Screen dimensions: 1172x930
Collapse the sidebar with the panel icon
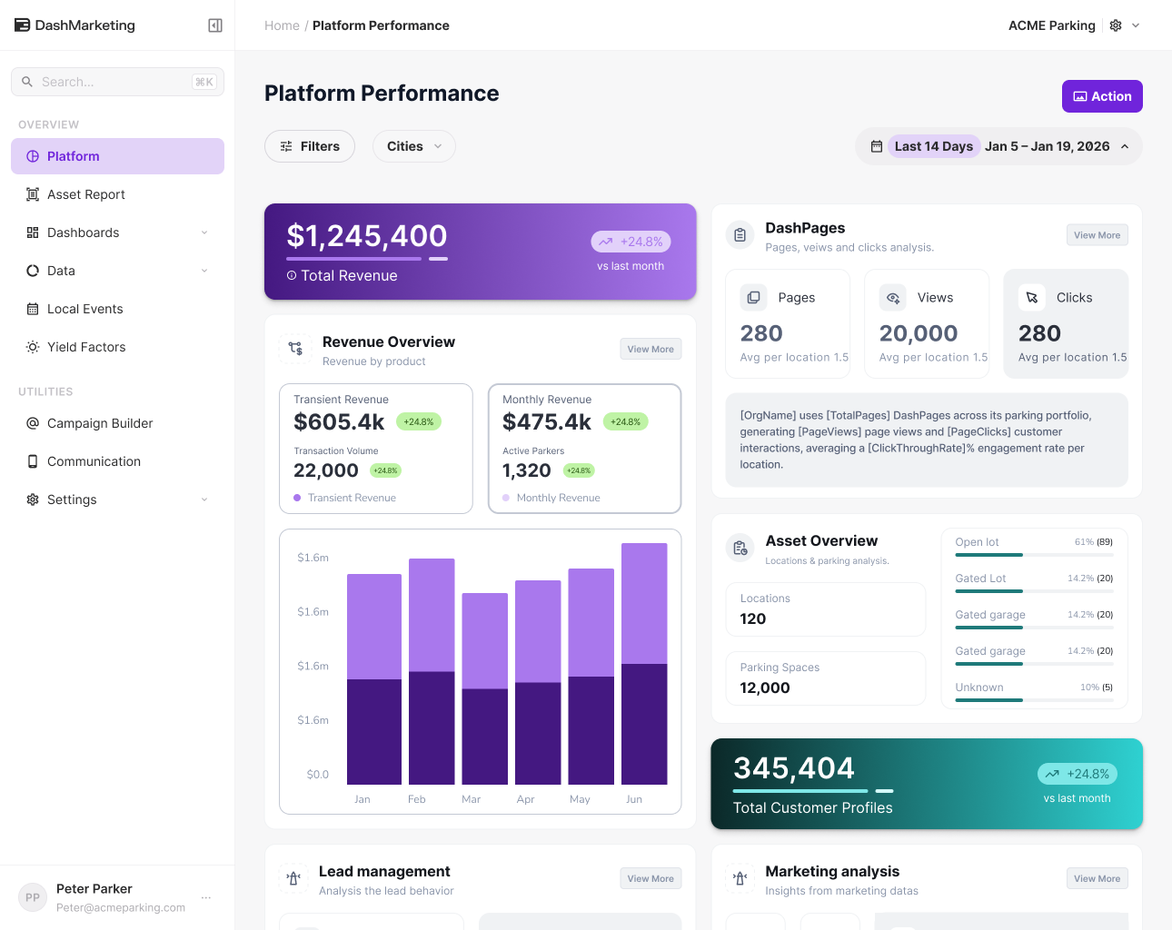(x=215, y=25)
